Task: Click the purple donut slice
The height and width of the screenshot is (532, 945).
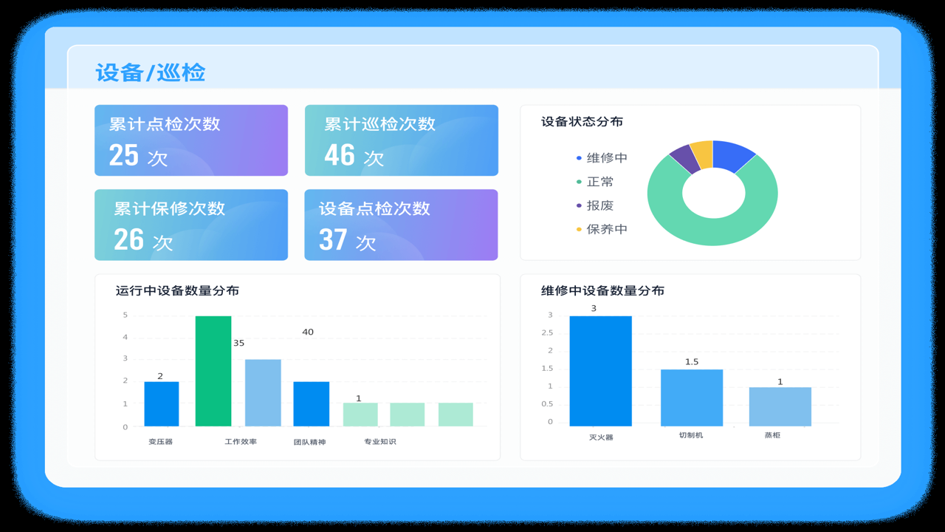Action: click(686, 160)
